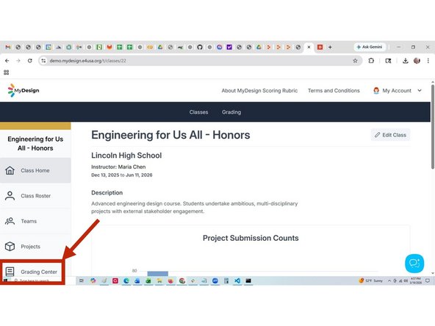Screen dimensions: 435x326
Task: View site information icon in address bar
Action: point(43,61)
